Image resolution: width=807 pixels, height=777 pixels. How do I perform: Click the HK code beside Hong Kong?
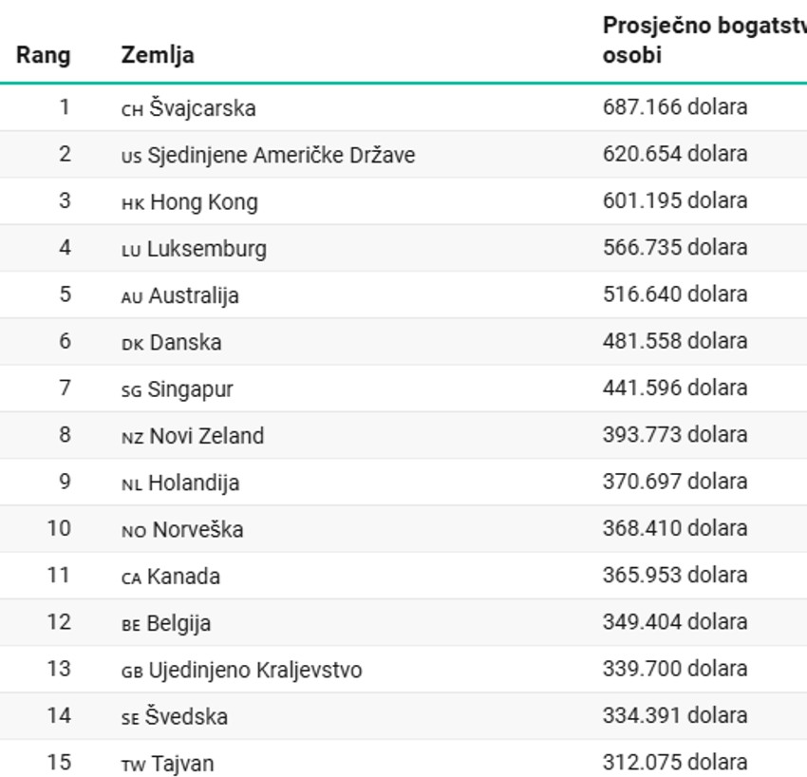click(133, 203)
